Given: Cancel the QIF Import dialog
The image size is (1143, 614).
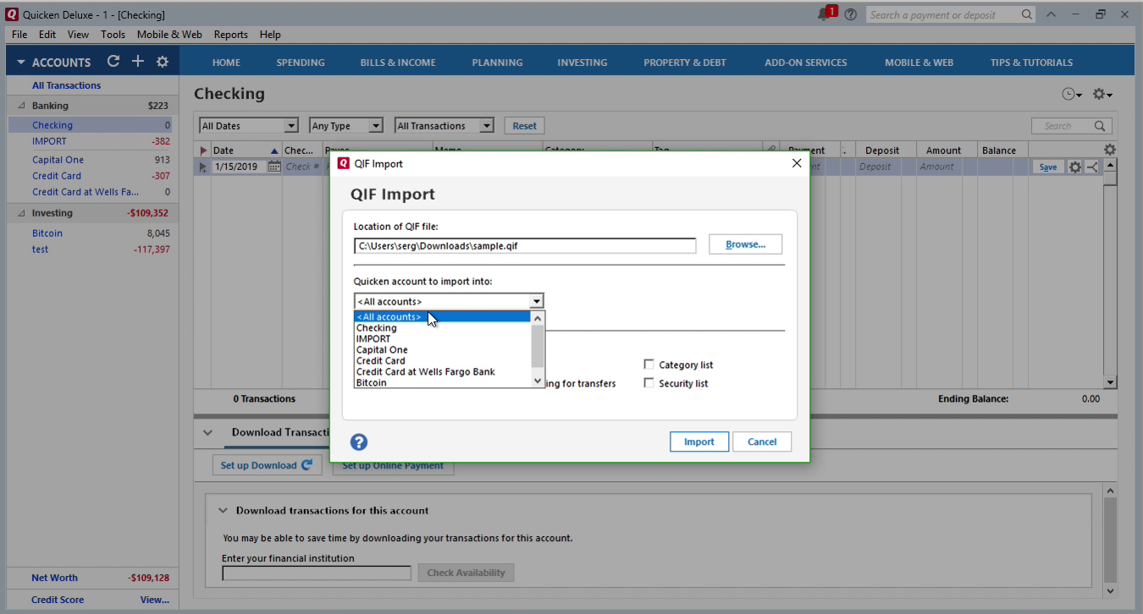Looking at the screenshot, I should [x=762, y=441].
